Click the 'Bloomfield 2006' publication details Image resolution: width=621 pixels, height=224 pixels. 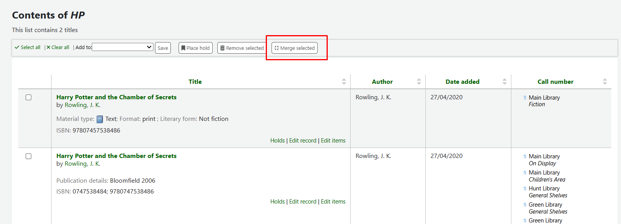click(132, 181)
